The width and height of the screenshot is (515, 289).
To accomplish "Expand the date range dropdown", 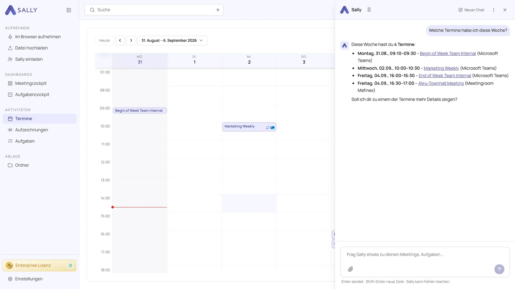I will (x=173, y=40).
